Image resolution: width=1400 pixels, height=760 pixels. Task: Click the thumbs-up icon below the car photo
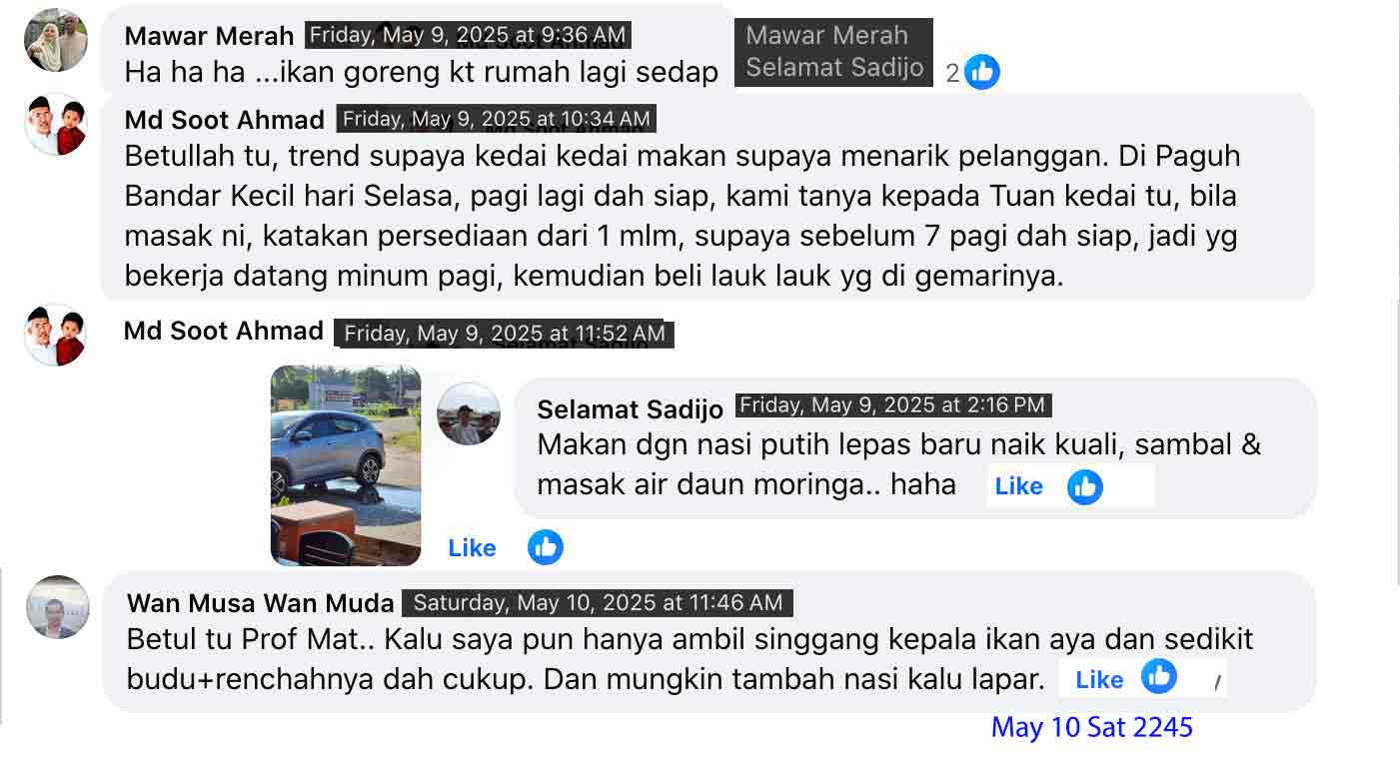[546, 547]
